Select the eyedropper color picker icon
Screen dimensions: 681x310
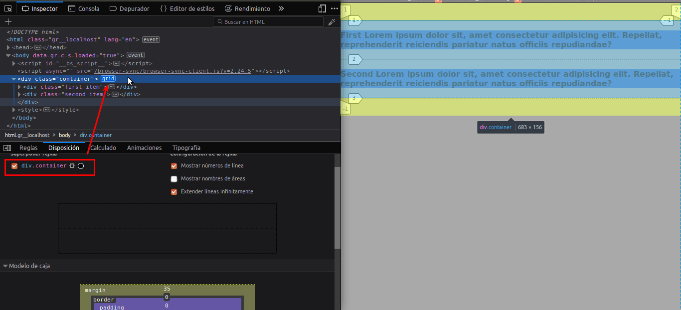pyautogui.click(x=332, y=22)
